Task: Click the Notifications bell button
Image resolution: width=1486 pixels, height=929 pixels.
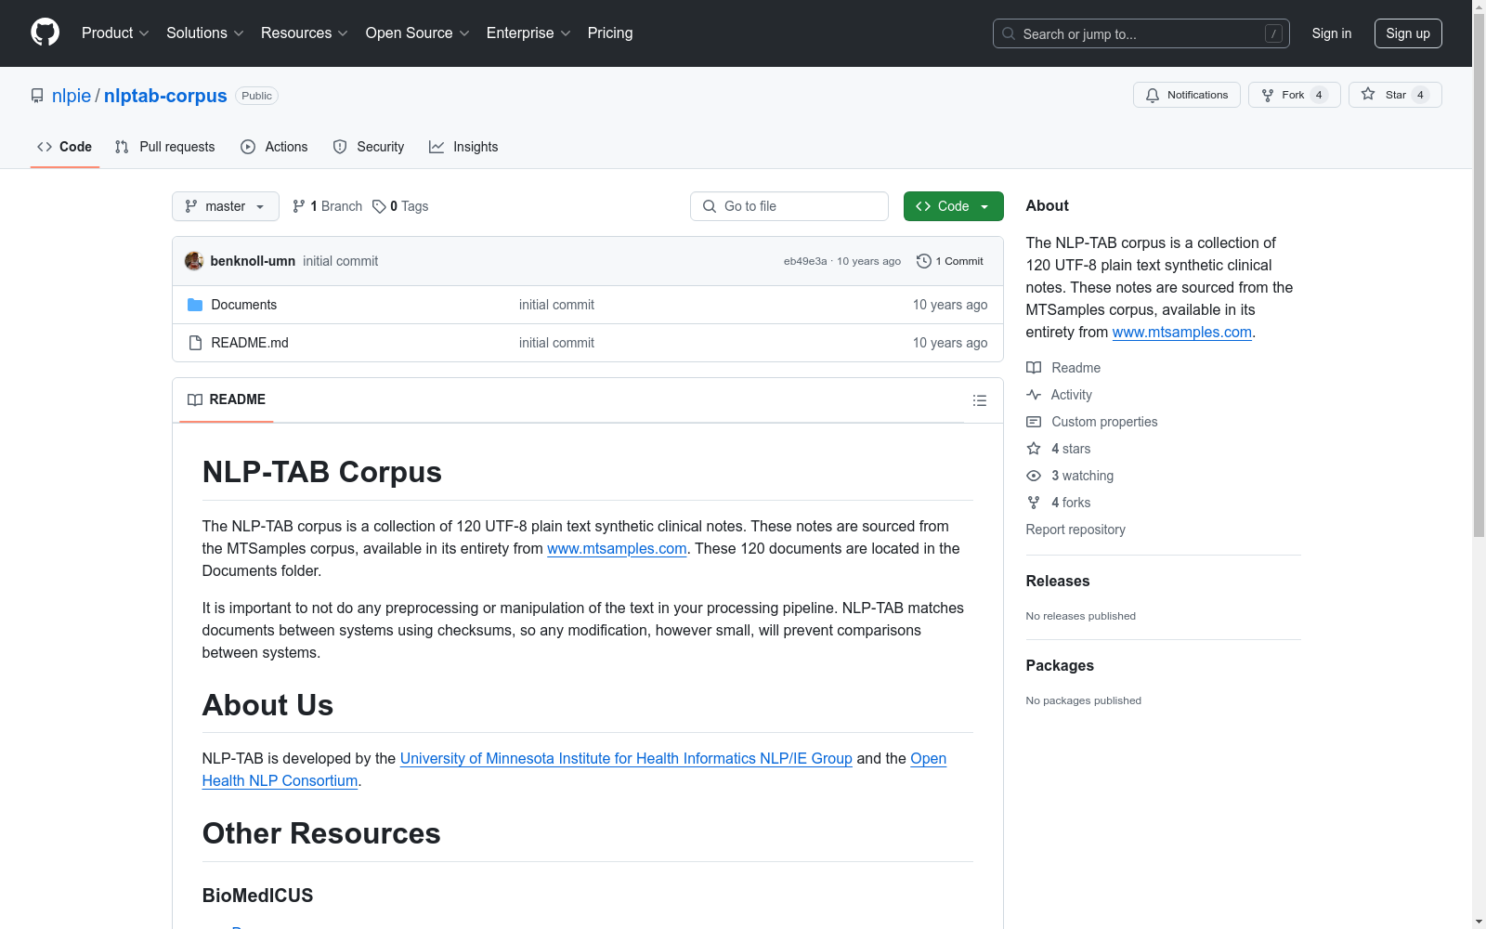Action: click(x=1186, y=95)
